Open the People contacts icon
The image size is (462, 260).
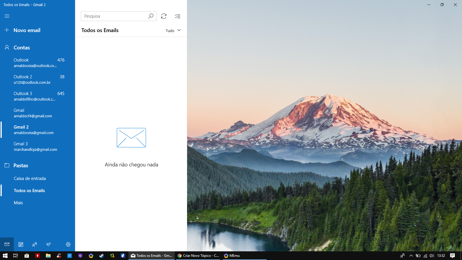point(35,244)
